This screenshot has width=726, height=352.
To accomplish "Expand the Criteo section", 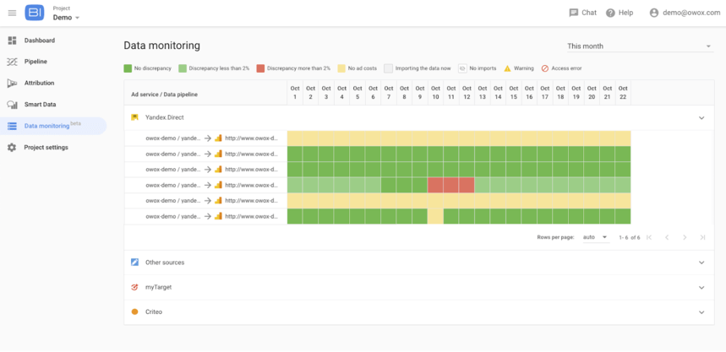I will point(701,312).
